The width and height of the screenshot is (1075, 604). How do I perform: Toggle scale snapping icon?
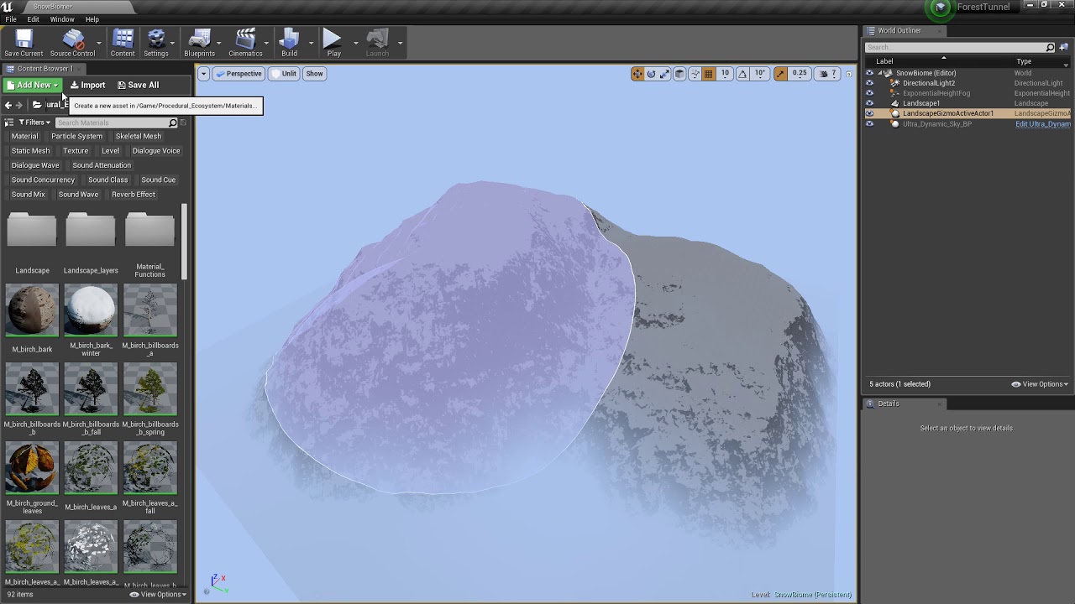tap(780, 74)
